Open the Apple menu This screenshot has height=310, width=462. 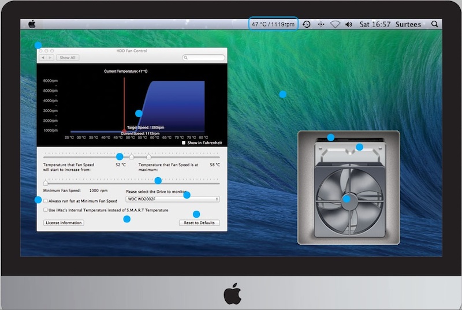click(x=32, y=24)
